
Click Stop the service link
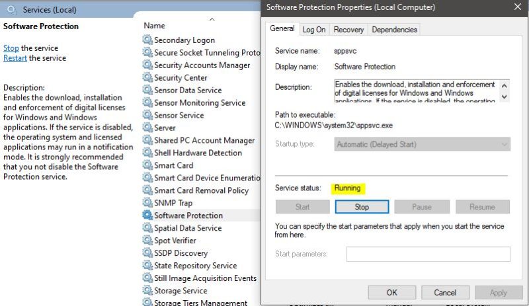[x=11, y=48]
